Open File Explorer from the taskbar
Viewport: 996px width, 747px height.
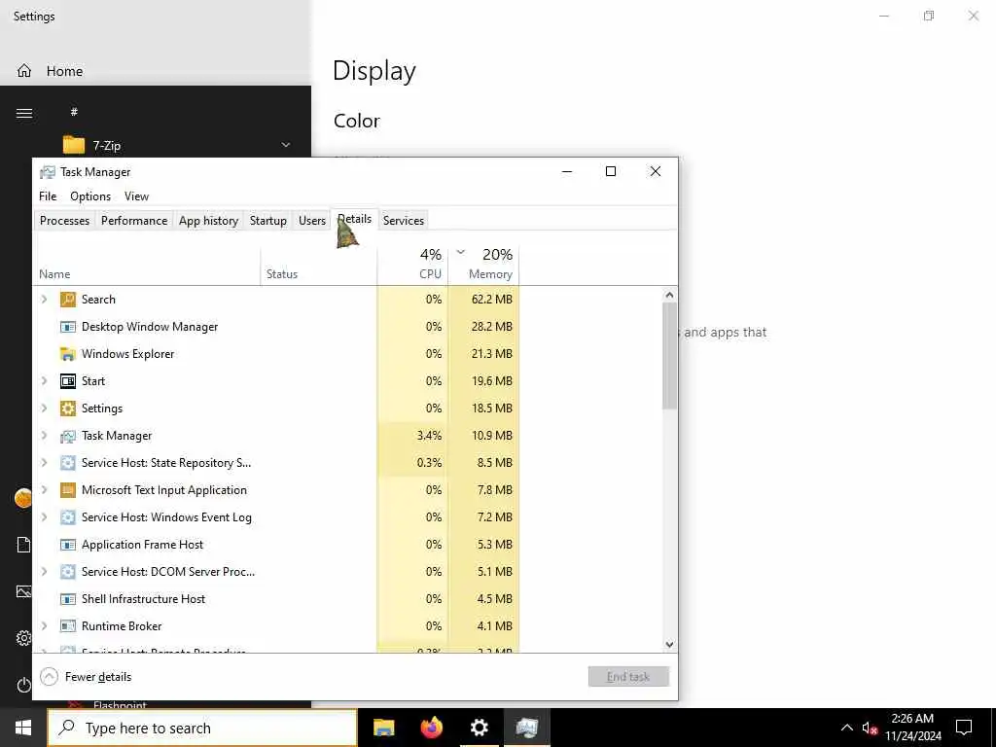click(383, 728)
